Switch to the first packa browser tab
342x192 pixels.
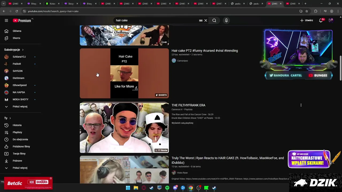238,4
